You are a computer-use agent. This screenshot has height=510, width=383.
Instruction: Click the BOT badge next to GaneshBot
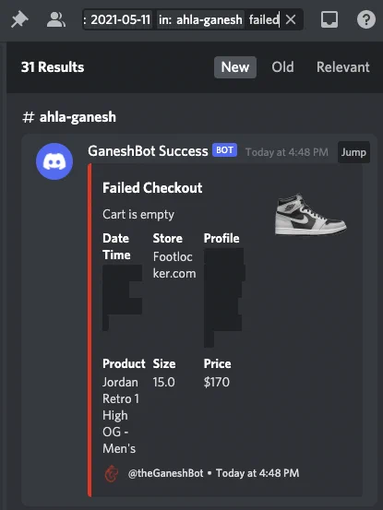coord(224,150)
